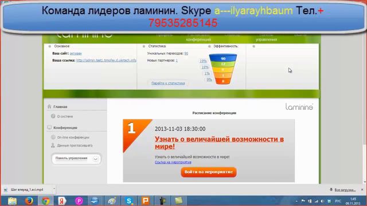Open Данные пригласившего in the sidebar
Screen dimensions: 367x206
pos(75,145)
